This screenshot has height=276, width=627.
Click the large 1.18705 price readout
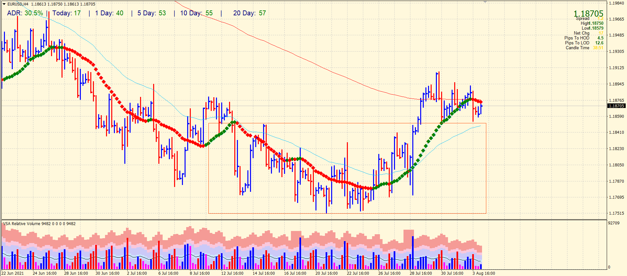coord(588,13)
